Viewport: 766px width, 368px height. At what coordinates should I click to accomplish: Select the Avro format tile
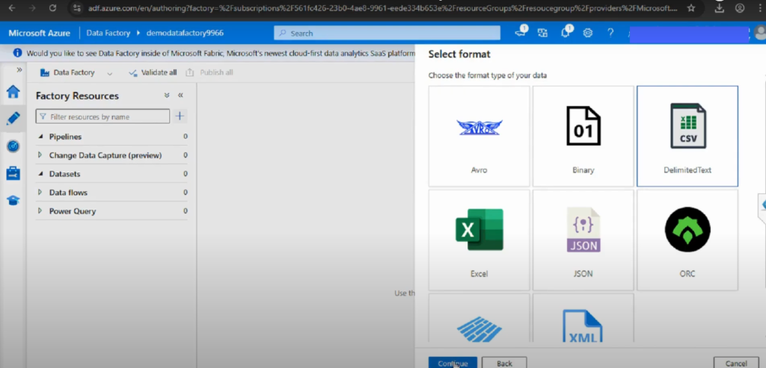point(479,136)
